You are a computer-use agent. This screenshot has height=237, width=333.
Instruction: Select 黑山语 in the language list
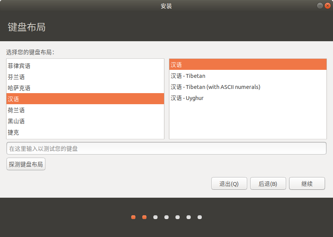point(85,121)
